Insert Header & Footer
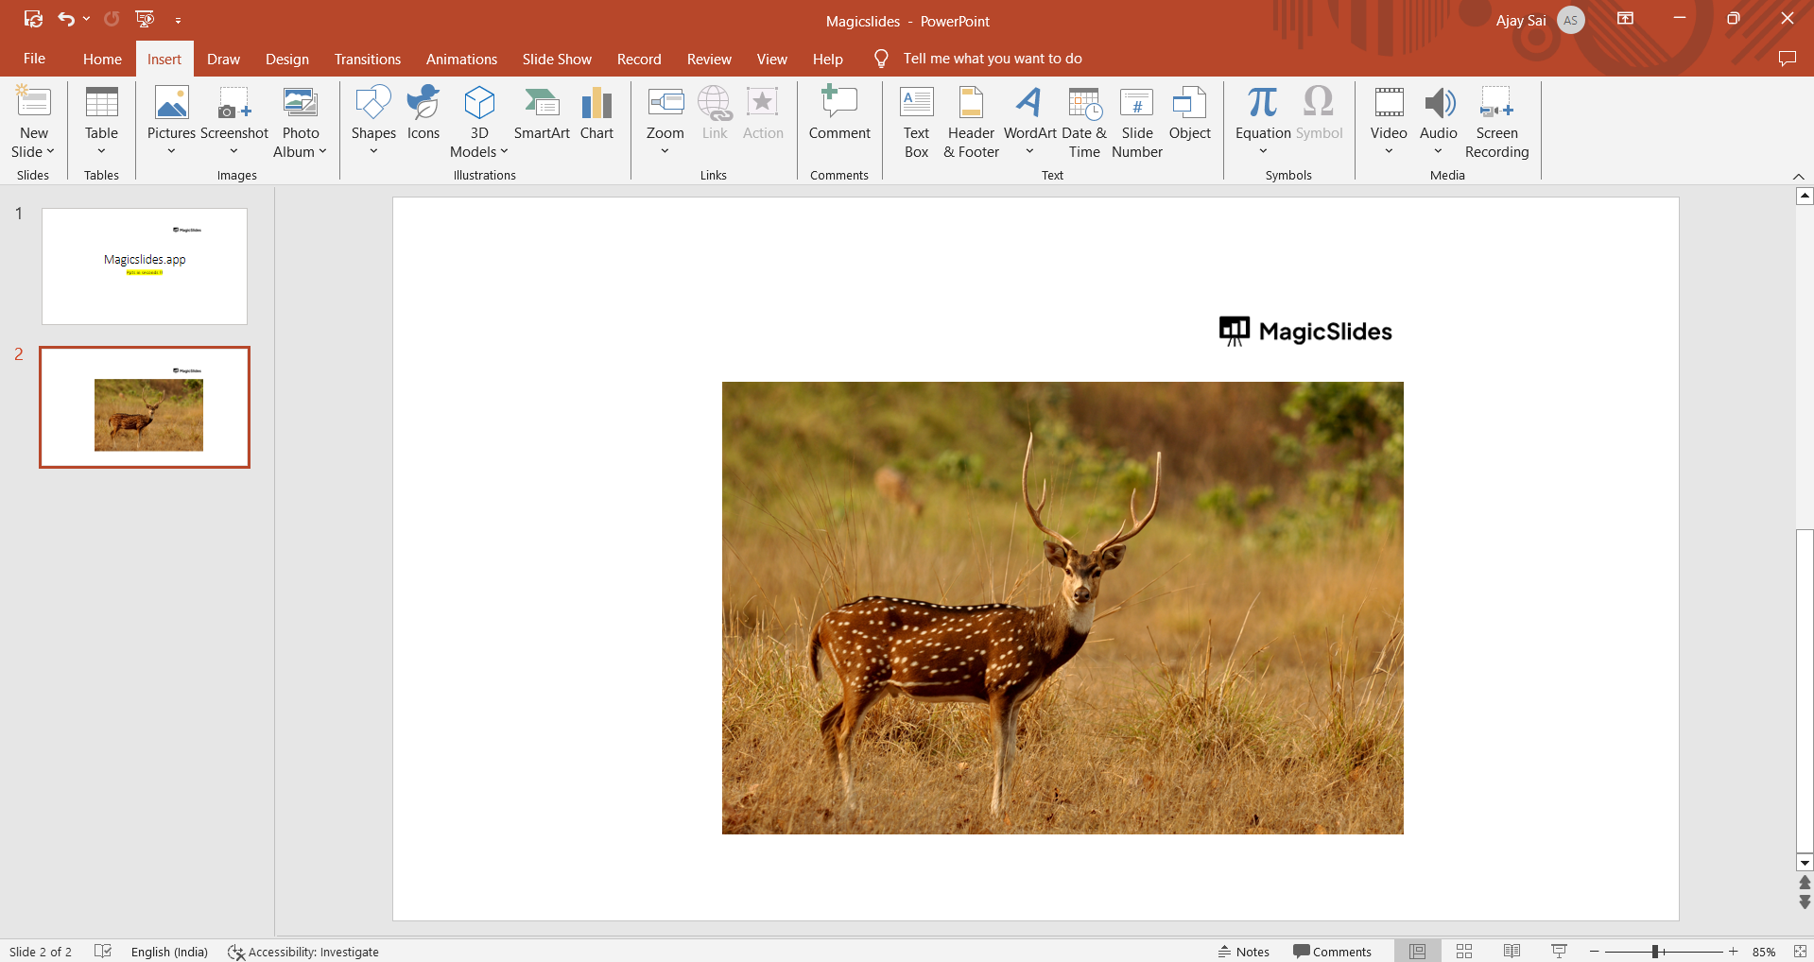1814x962 pixels. point(971,123)
